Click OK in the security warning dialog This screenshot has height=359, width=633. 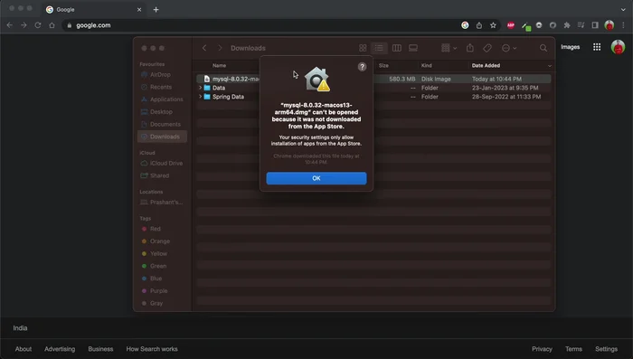[x=316, y=178]
